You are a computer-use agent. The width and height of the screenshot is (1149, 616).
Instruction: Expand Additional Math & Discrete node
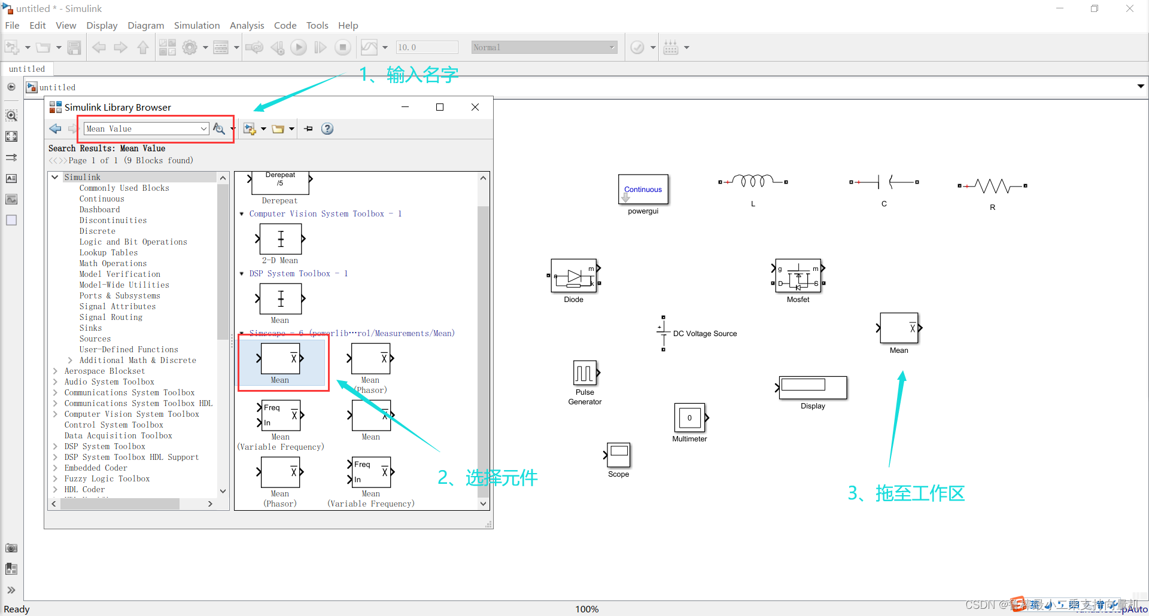click(70, 360)
